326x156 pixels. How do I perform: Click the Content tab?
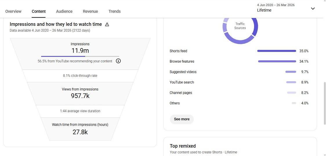pyautogui.click(x=39, y=11)
